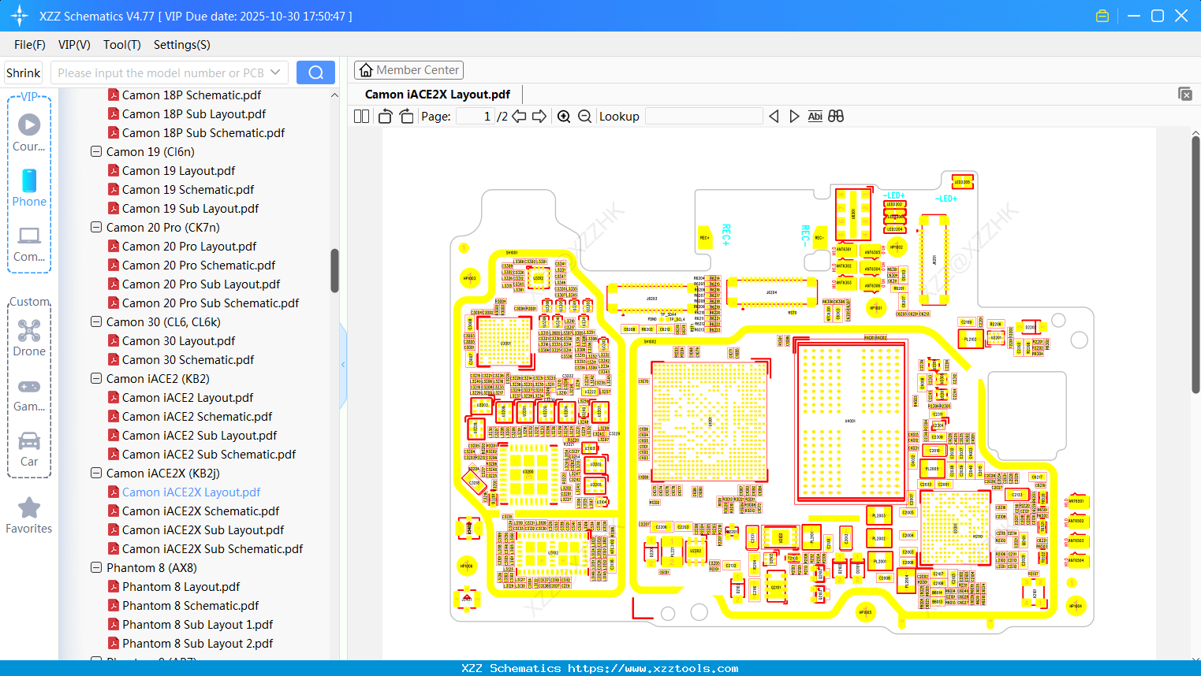Open the VIP(V) menu
The image size is (1201, 676).
tap(74, 45)
